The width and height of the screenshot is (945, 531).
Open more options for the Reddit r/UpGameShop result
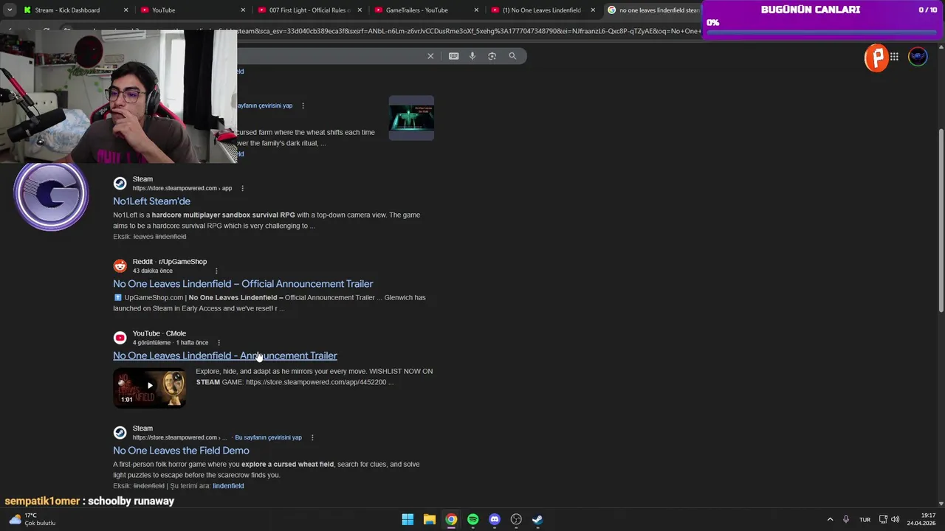point(216,271)
